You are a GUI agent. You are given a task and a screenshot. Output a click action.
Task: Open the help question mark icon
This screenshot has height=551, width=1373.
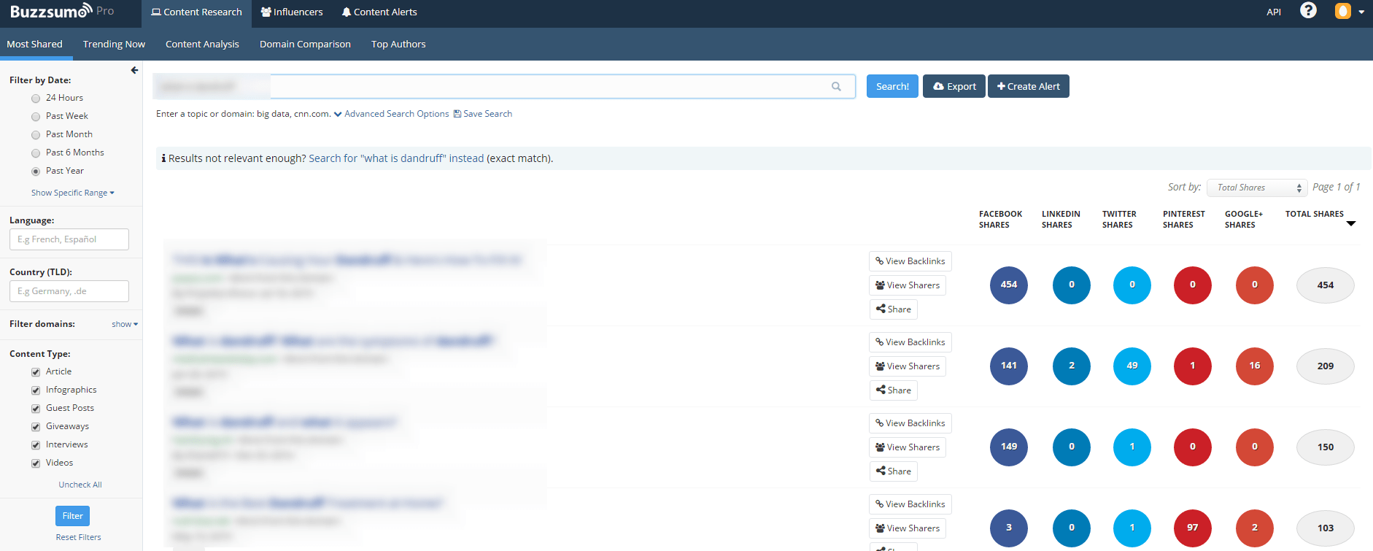tap(1308, 11)
